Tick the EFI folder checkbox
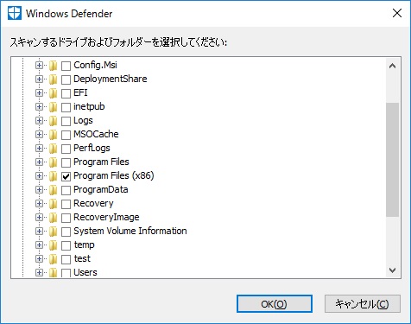The height and width of the screenshot is (324, 411). pos(66,93)
